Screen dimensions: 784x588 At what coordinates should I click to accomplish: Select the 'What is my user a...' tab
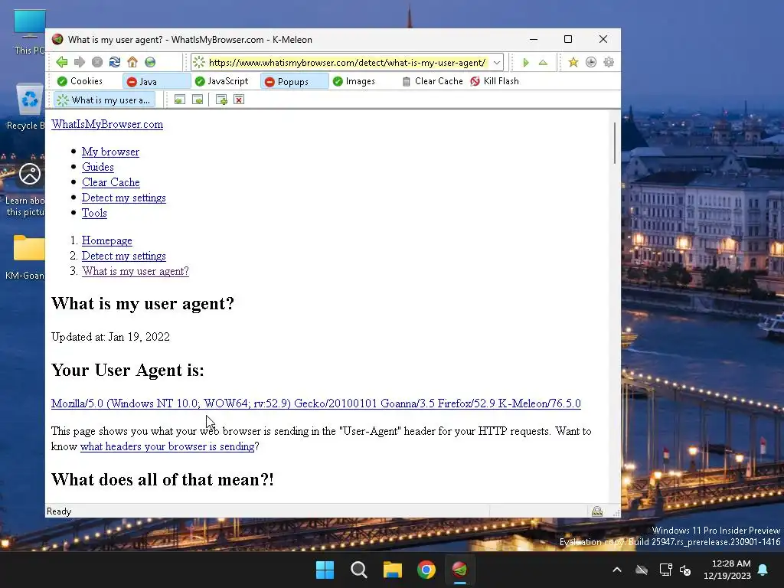point(105,100)
